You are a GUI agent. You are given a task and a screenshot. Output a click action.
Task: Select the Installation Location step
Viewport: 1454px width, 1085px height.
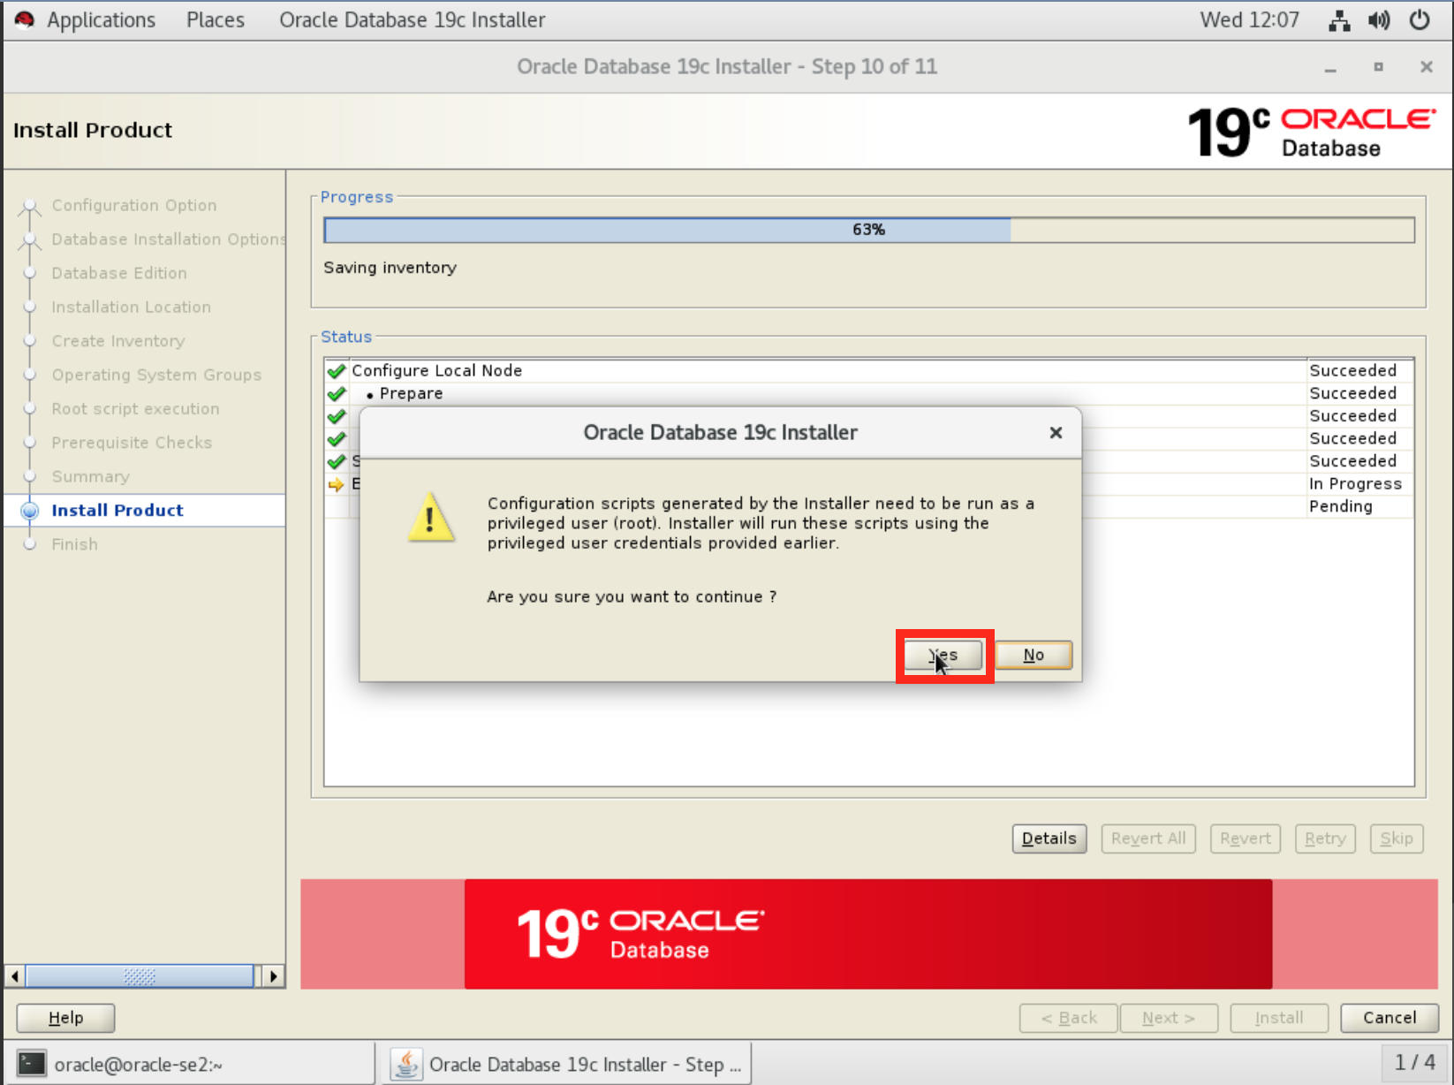pyautogui.click(x=131, y=307)
